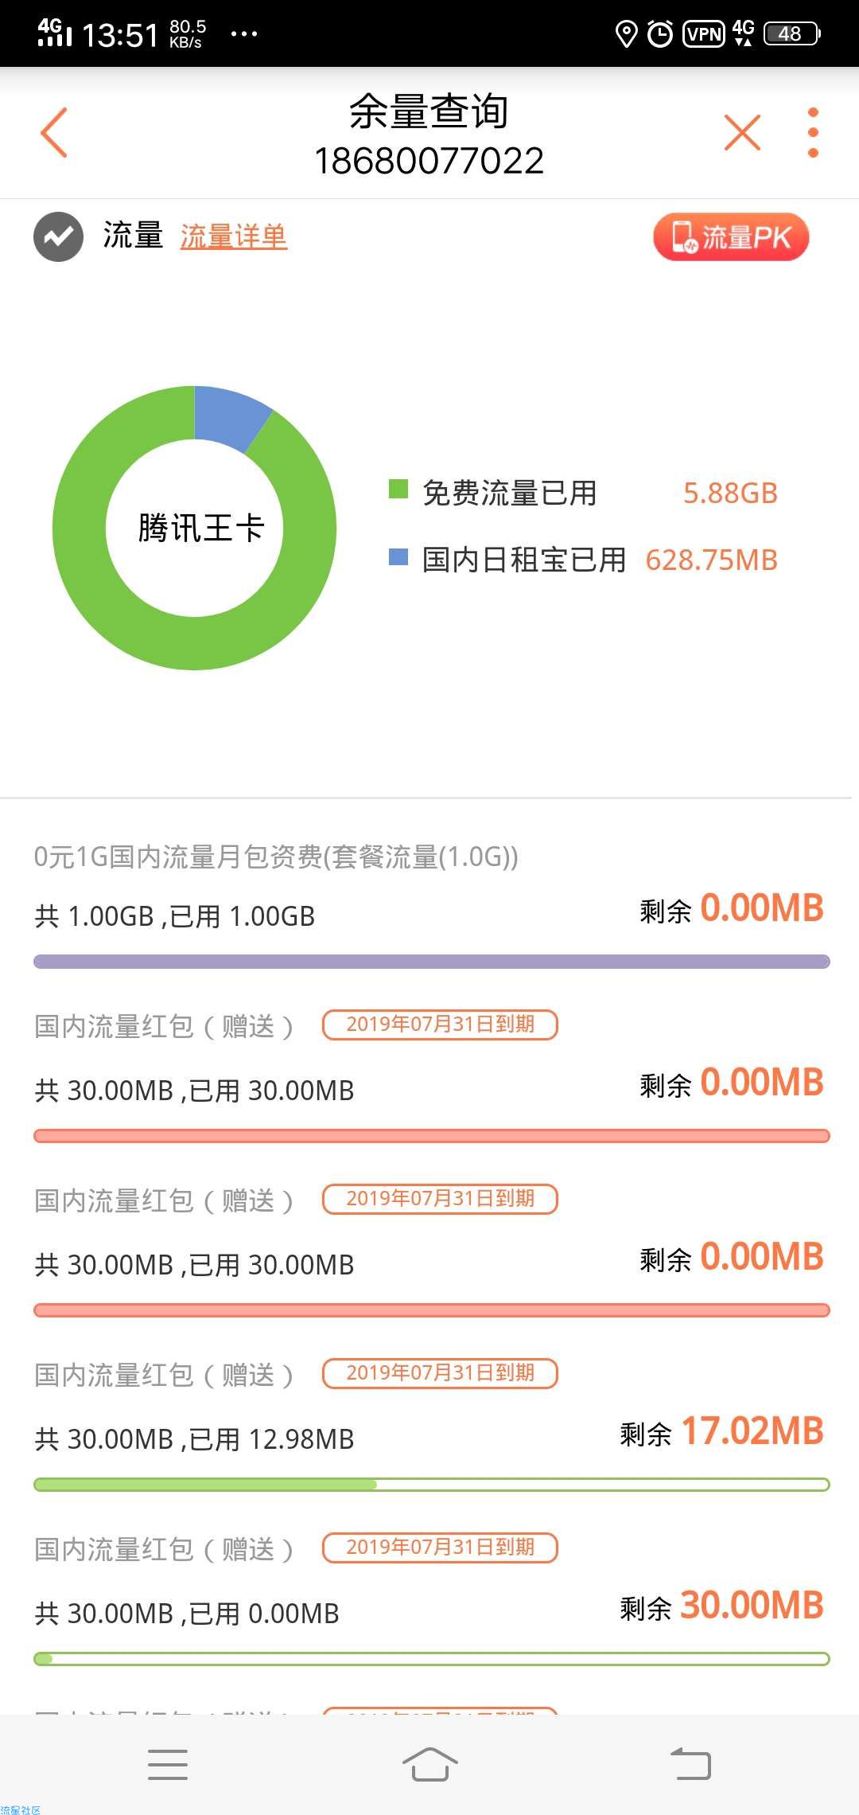
Task: Open the Android recent apps menu icon
Action: [168, 1764]
